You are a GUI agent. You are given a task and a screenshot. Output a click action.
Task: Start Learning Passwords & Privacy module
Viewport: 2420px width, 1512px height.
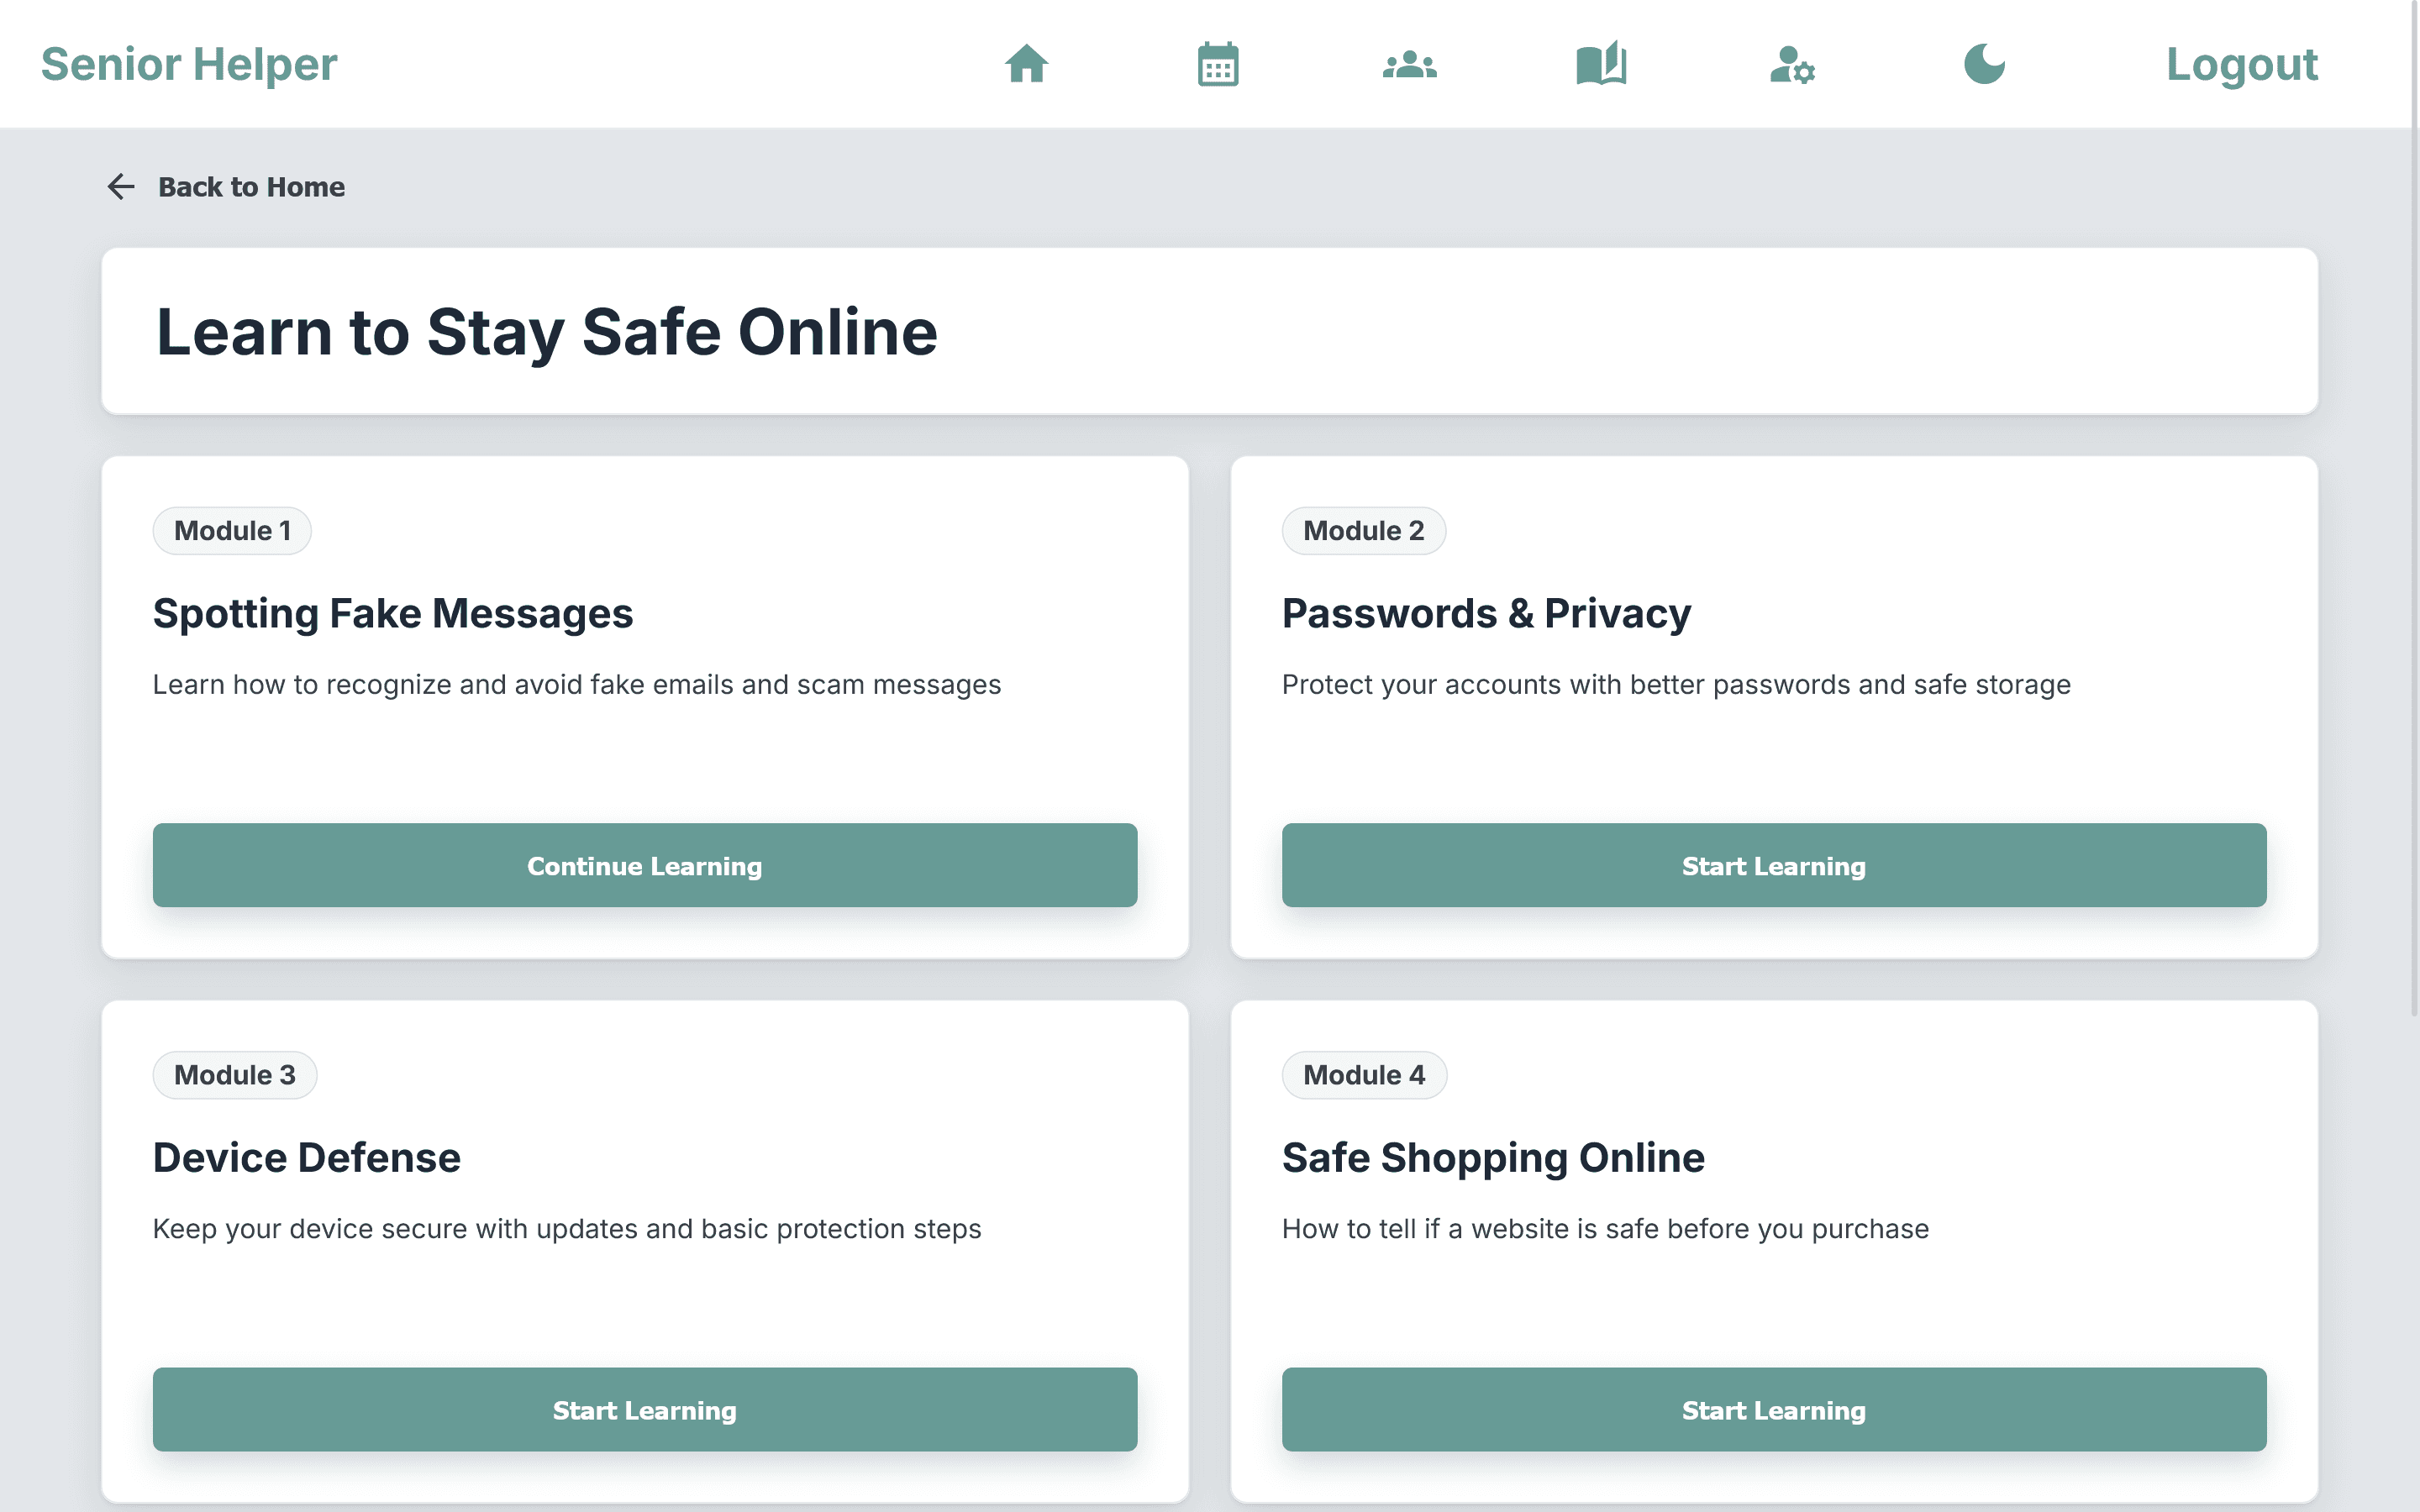point(1774,865)
